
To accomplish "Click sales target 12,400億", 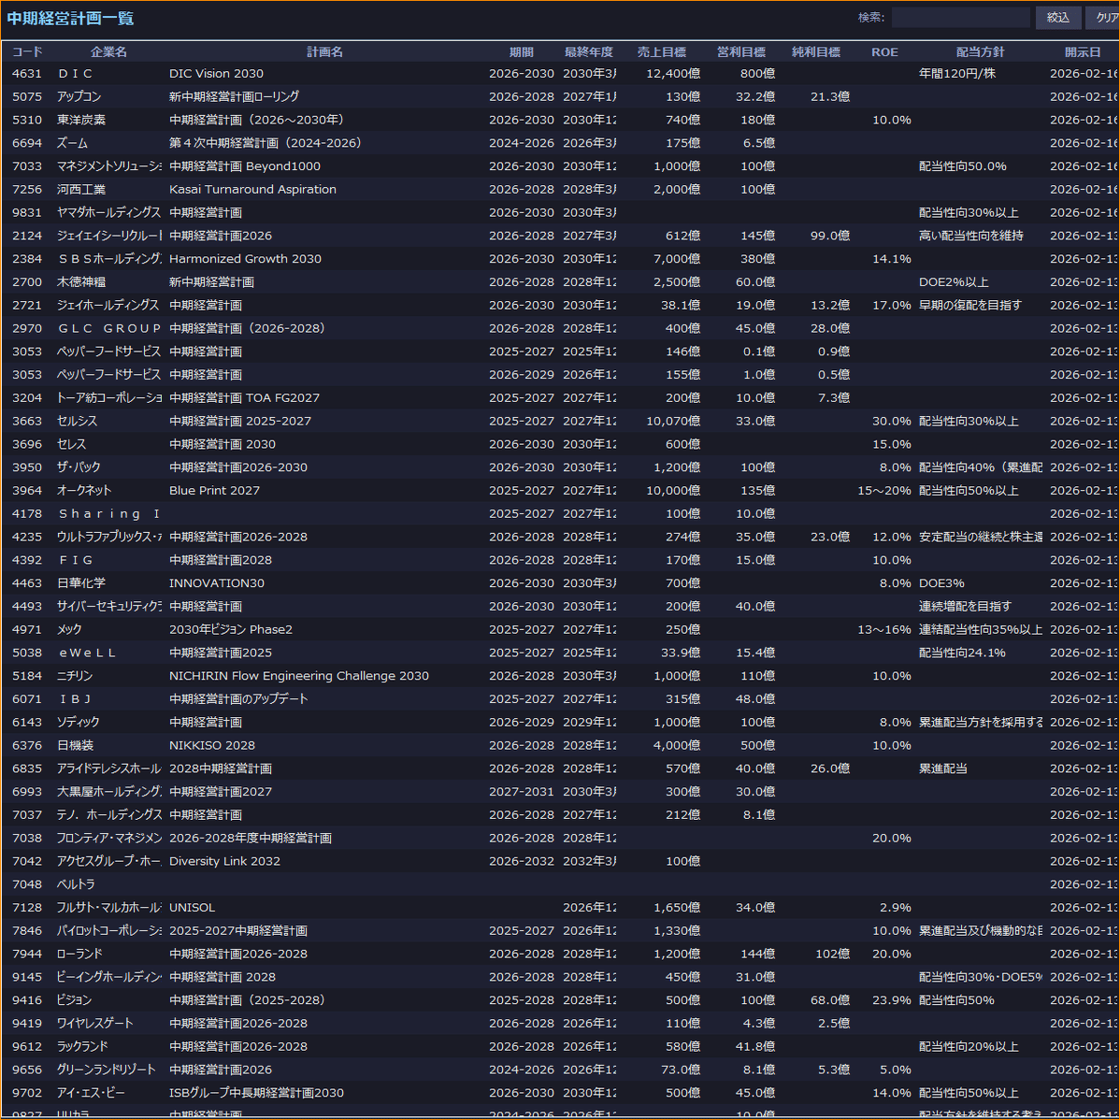I will 673,74.
